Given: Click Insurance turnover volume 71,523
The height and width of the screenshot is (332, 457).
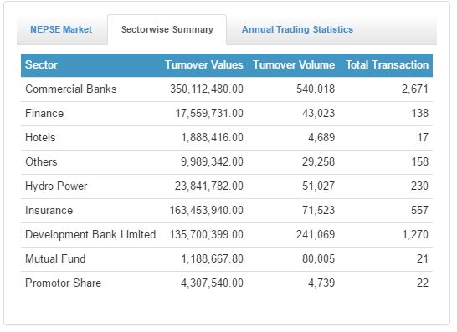Looking at the screenshot, I should tap(318, 210).
